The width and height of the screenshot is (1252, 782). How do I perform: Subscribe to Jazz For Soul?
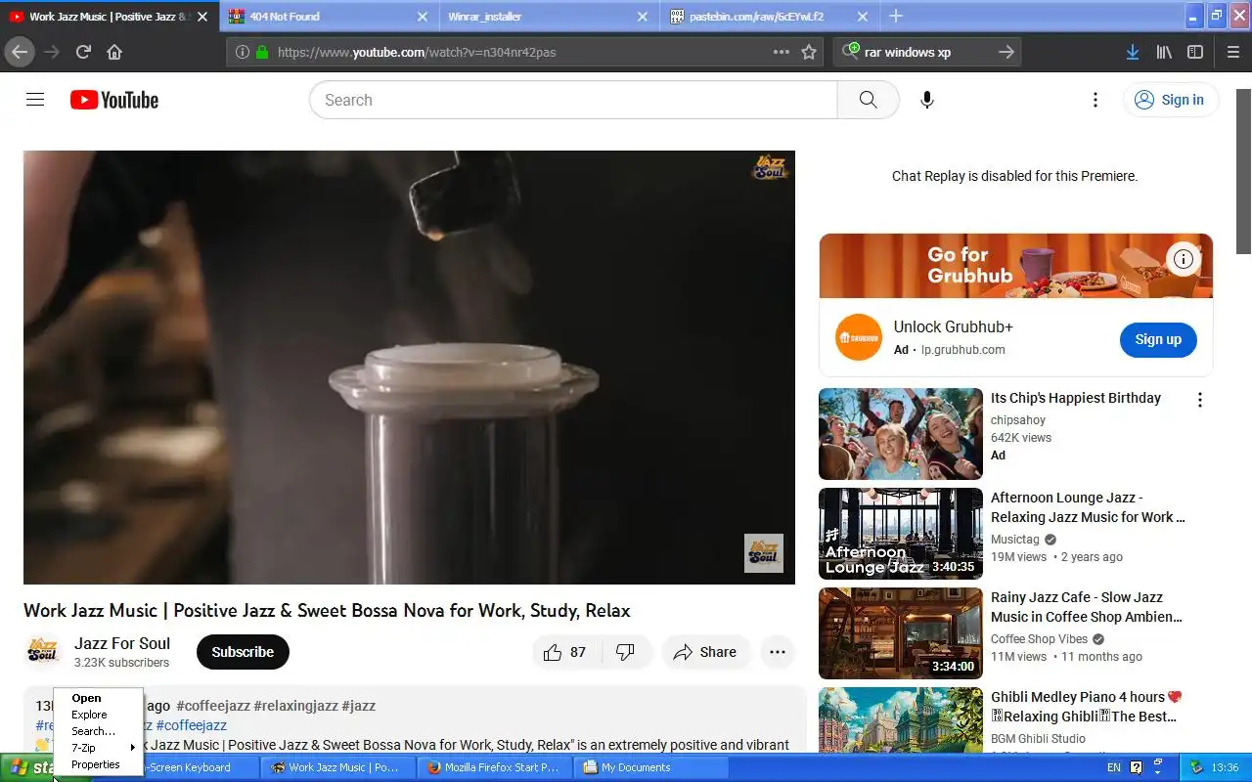pyautogui.click(x=243, y=652)
